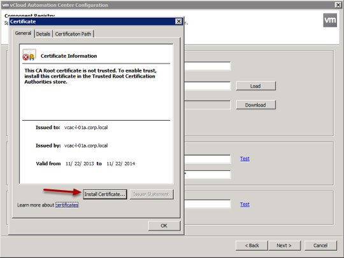344x258 pixels.
Task: Cancel the configuration wizard
Action: coord(320,245)
